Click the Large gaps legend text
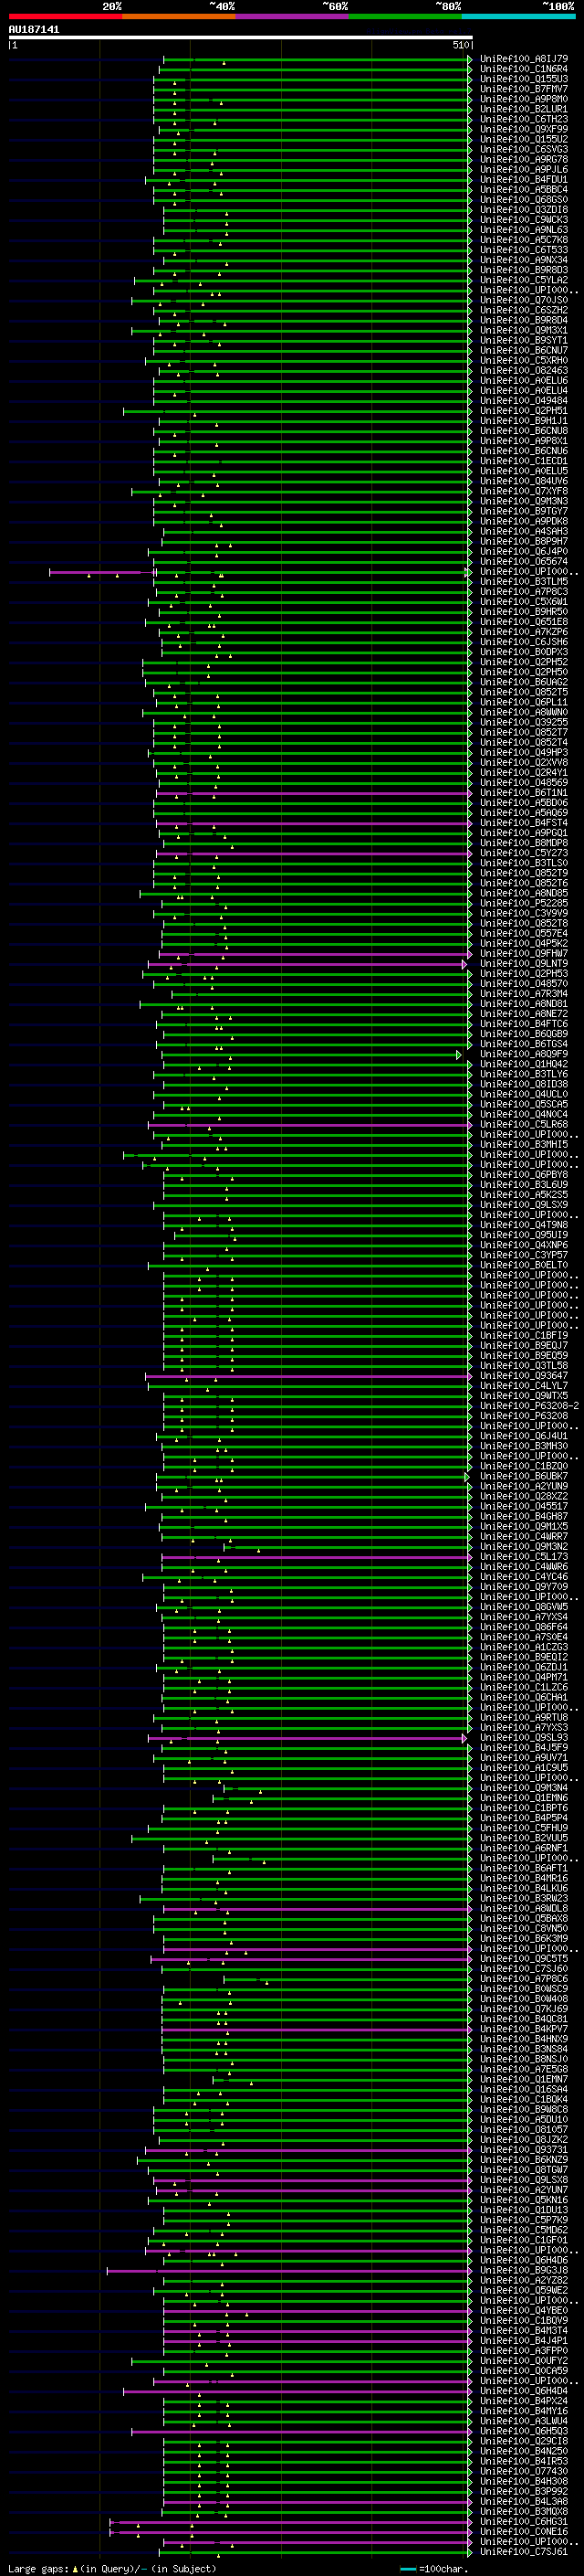The image size is (584, 2576). pyautogui.click(x=112, y=2568)
